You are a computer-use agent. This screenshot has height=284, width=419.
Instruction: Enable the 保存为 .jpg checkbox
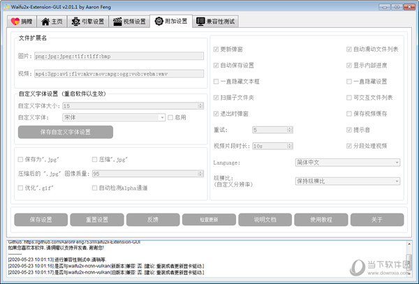click(x=20, y=159)
